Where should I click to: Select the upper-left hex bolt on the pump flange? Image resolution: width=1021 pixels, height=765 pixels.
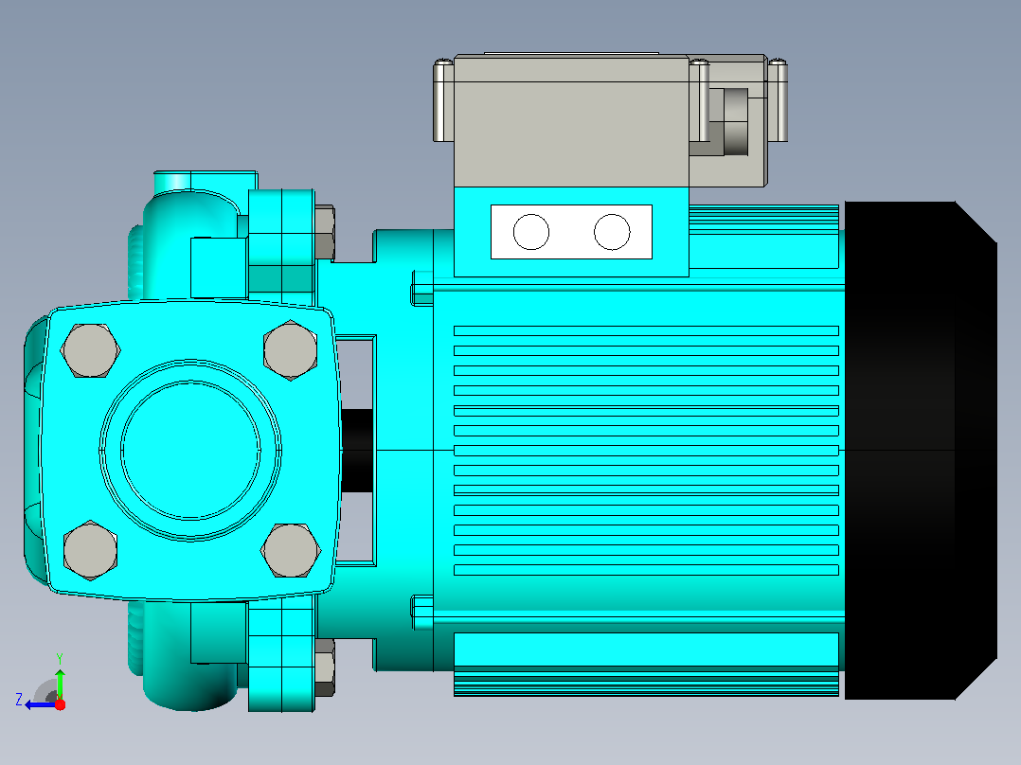pyautogui.click(x=90, y=350)
